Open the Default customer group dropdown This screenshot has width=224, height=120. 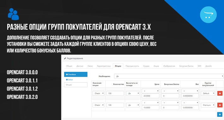[x=208, y=93]
